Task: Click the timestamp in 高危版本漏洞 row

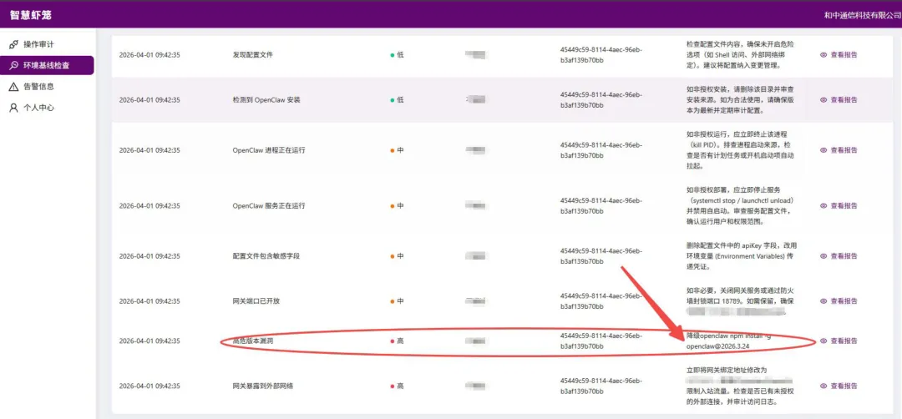Action: click(149, 341)
